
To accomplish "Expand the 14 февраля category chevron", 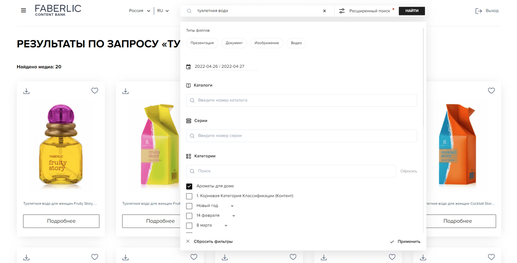I will 234,216.
